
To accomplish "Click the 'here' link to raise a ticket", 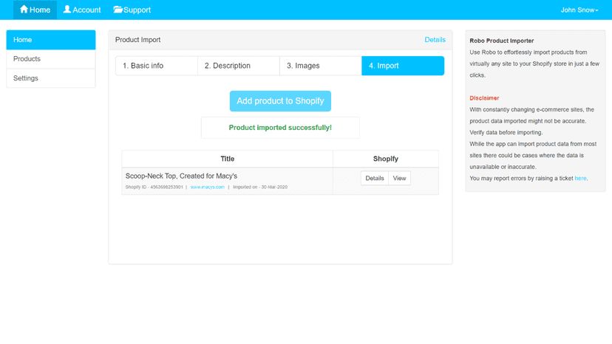I will 580,178.
